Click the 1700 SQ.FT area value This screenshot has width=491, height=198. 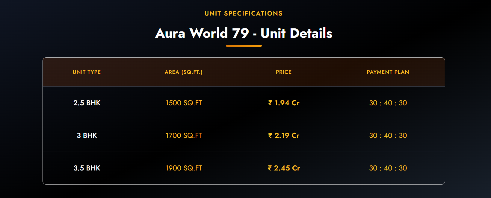(184, 135)
